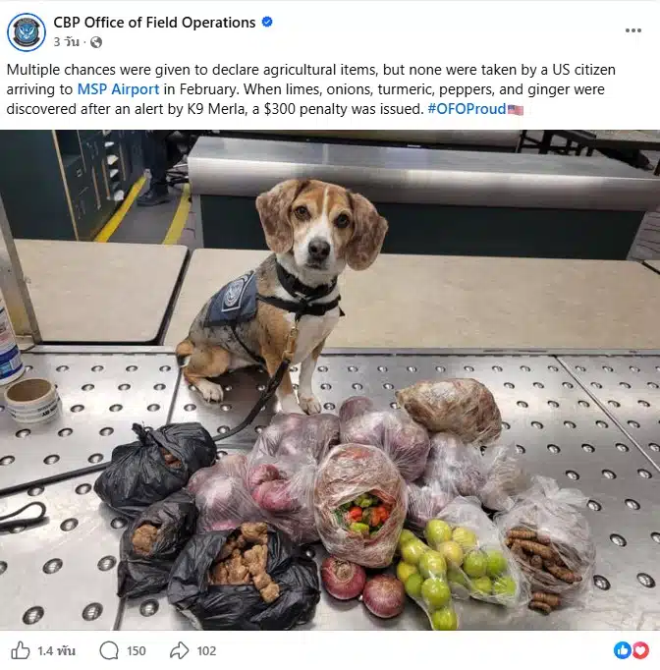Open the beagle K9 photo
Image resolution: width=660 pixels, height=670 pixels.
click(330, 380)
